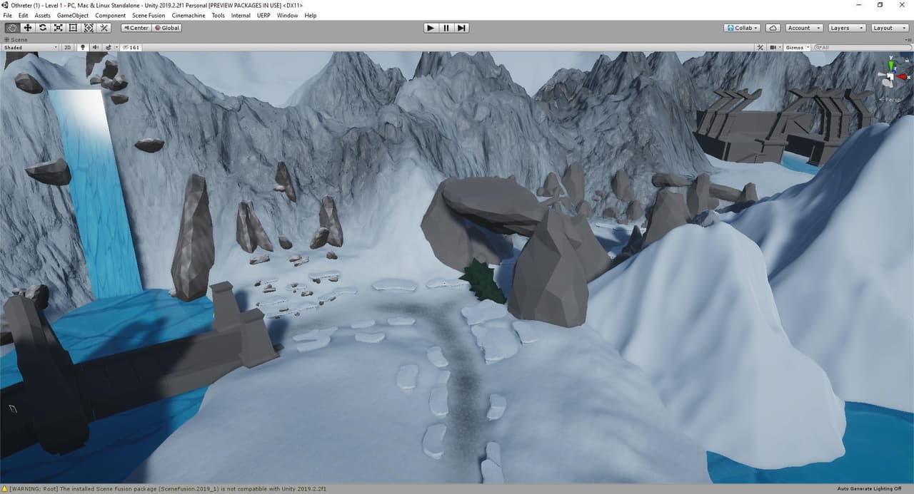This screenshot has height=494, width=914.
Task: Open the Scene Fusion menu
Action: click(x=149, y=15)
